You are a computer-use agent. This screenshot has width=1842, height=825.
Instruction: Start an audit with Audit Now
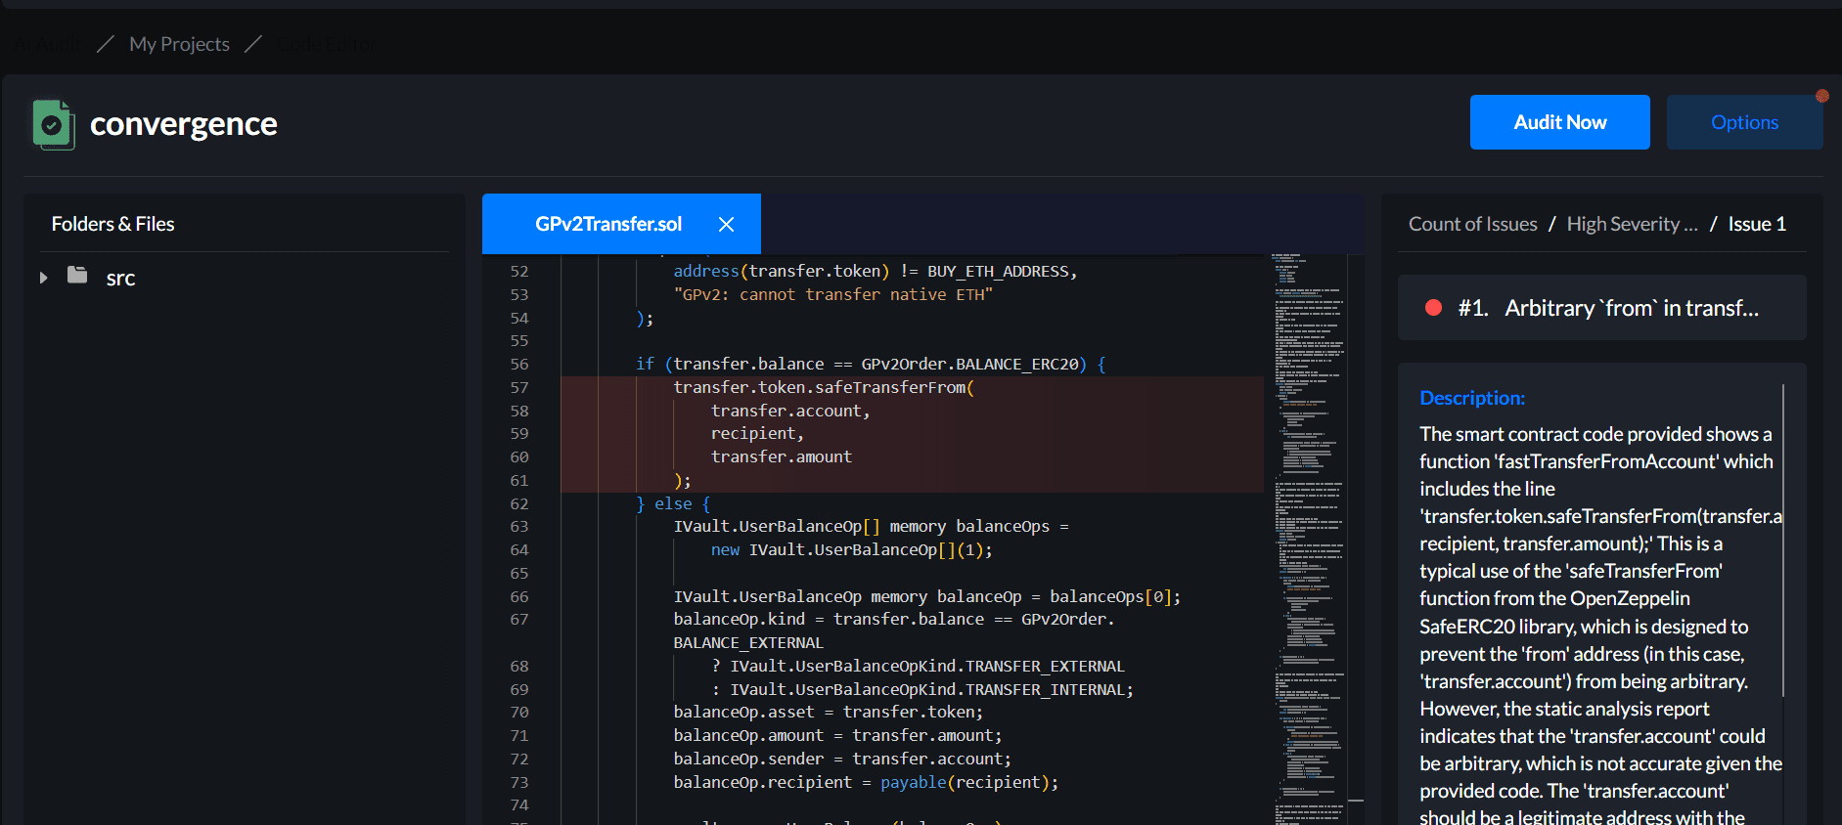1559,122
